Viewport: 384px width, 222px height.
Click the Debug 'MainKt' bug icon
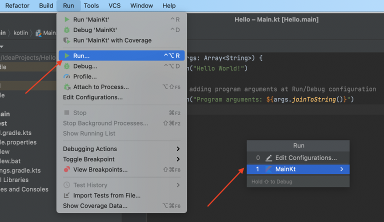(x=66, y=30)
